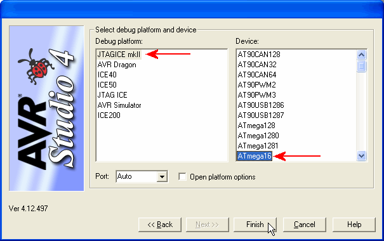Screen dimensions: 384x241
Task: Select ATmega16 device
Action: (x=255, y=156)
